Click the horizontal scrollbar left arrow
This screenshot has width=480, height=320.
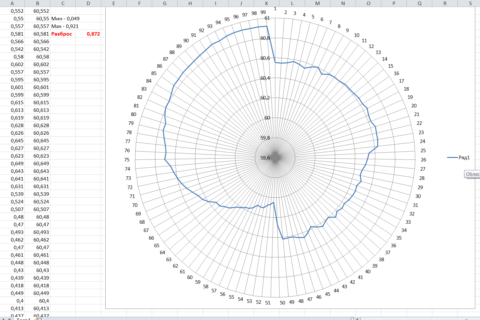click(x=357, y=318)
